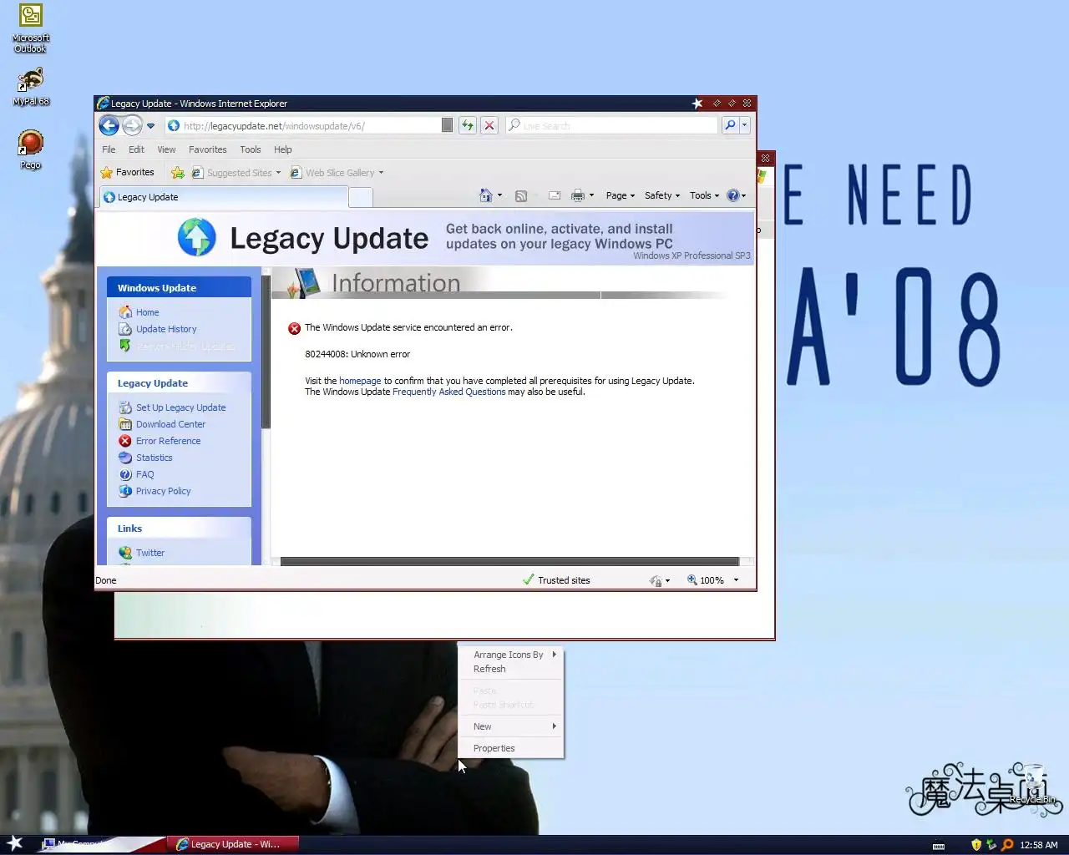Open Web Slice Gallery dropdown
This screenshot has width=1069, height=855.
[x=337, y=173]
